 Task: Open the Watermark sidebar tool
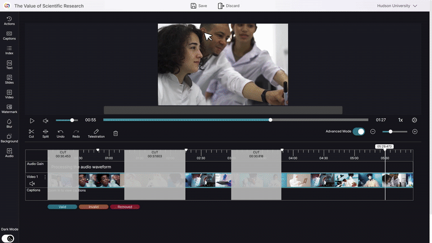click(x=9, y=109)
